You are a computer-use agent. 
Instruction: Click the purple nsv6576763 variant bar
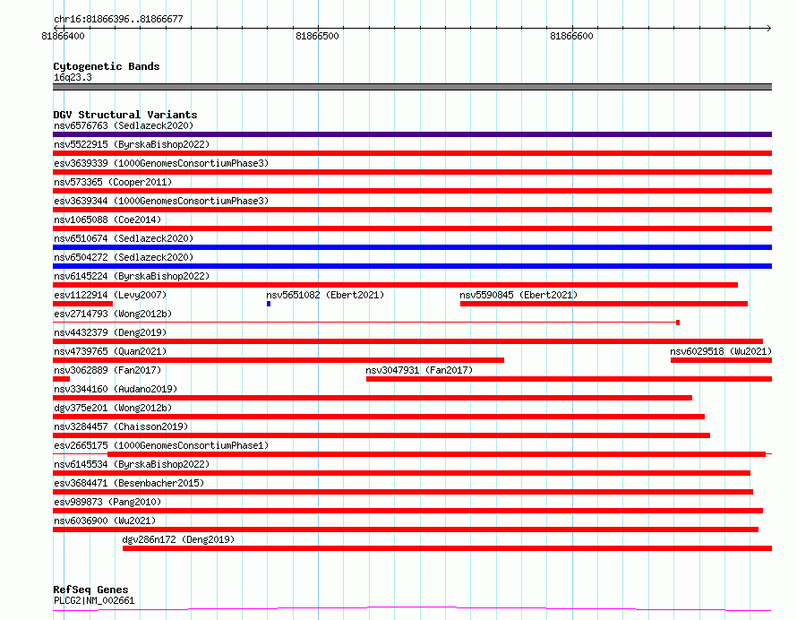[x=412, y=134]
